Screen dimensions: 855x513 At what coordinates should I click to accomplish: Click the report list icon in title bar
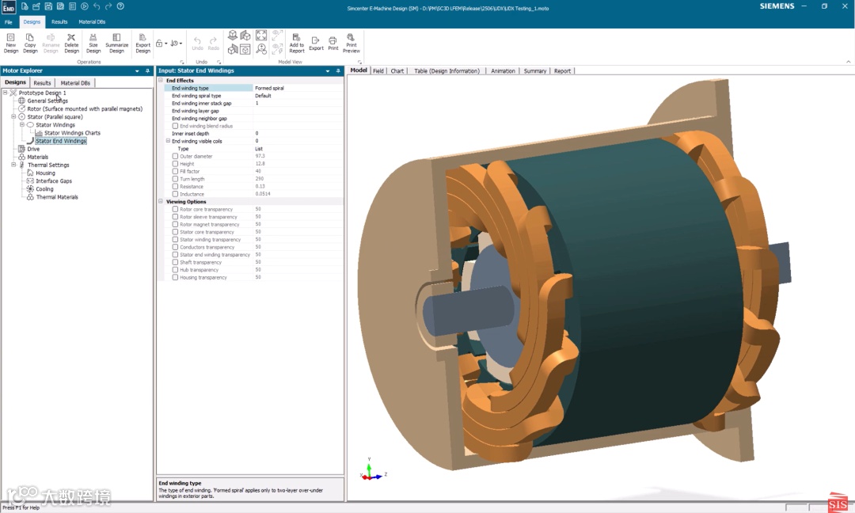point(72,6)
